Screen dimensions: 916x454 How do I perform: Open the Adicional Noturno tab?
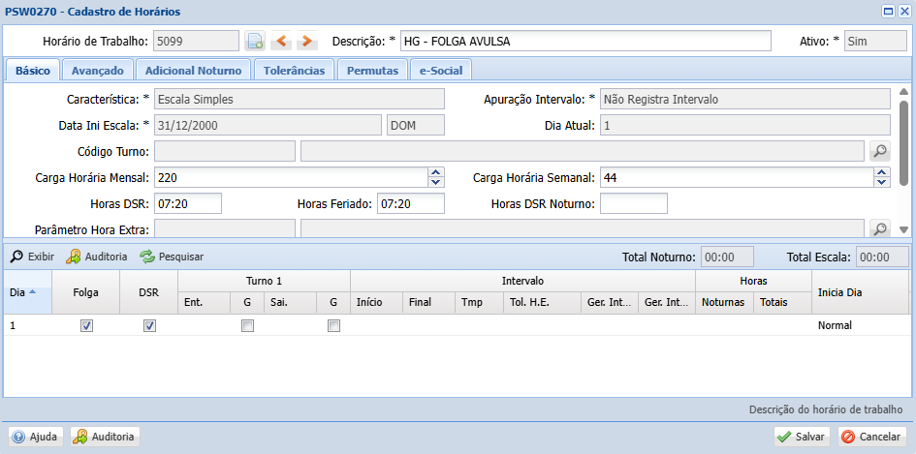tap(193, 70)
